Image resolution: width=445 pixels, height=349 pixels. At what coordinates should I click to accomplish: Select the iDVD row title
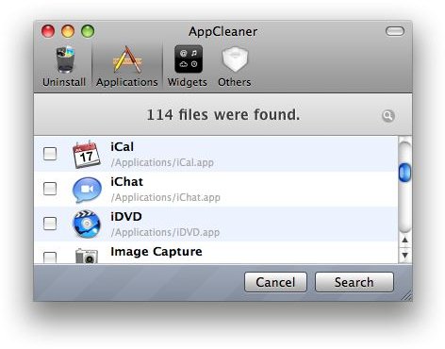pyautogui.click(x=126, y=217)
